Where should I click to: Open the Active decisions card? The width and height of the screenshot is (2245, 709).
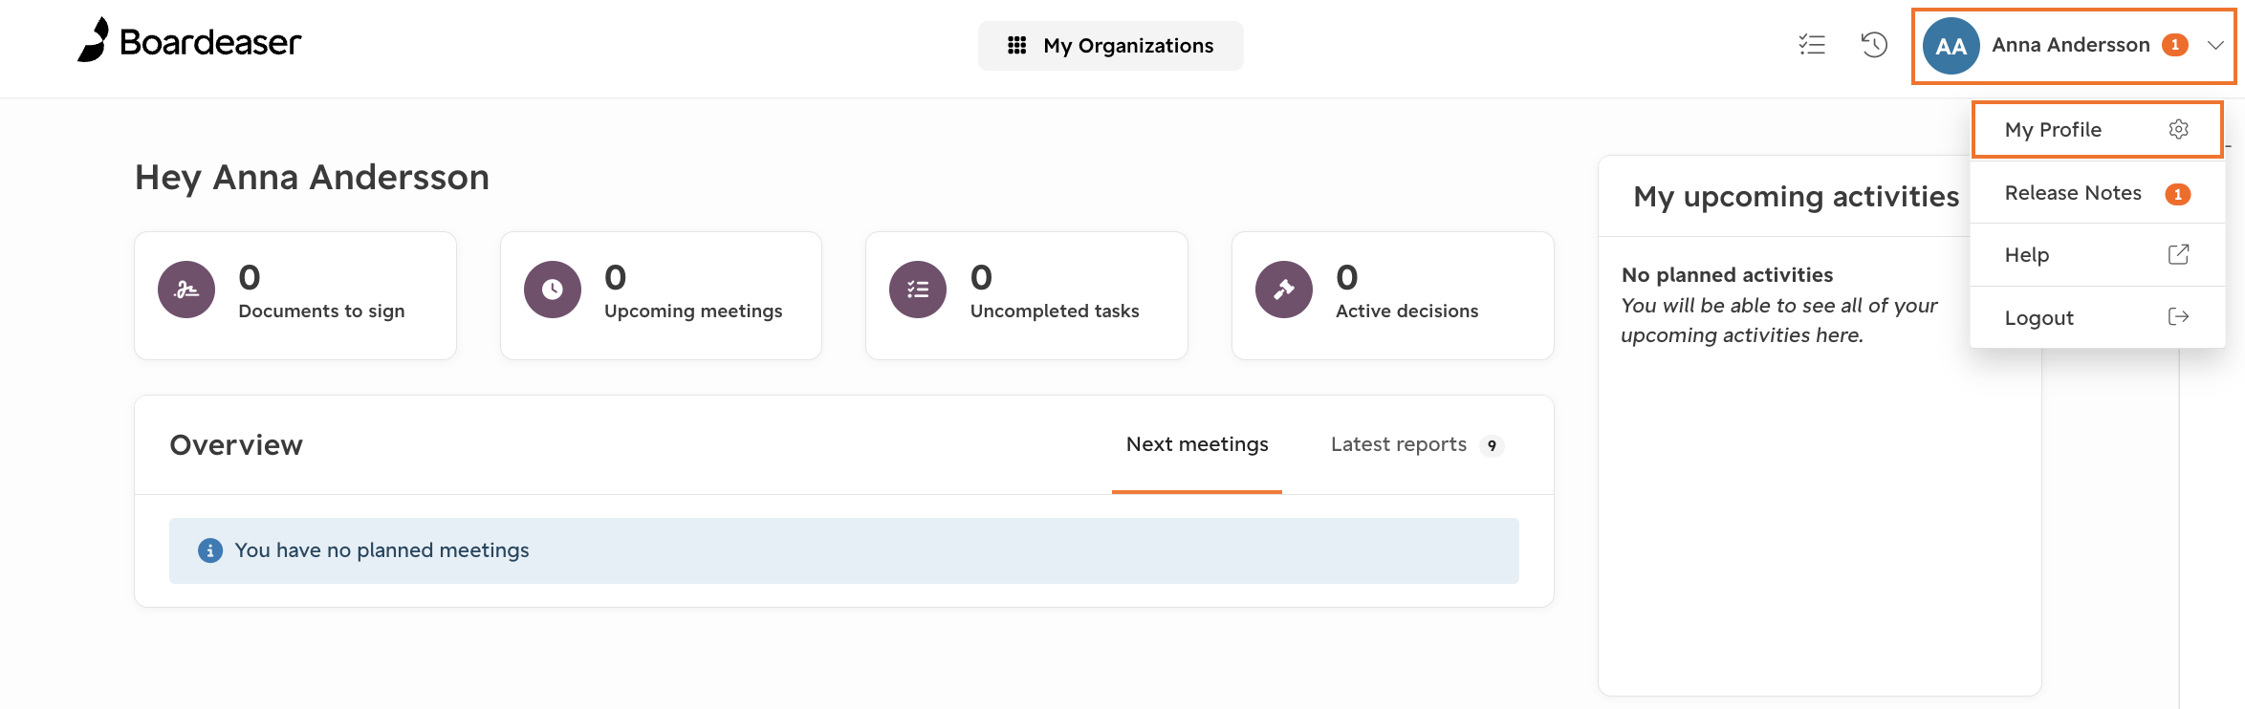coord(1393,295)
